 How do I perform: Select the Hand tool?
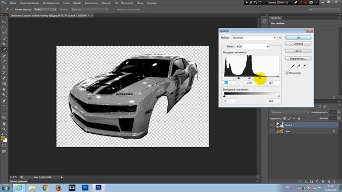tap(4, 124)
